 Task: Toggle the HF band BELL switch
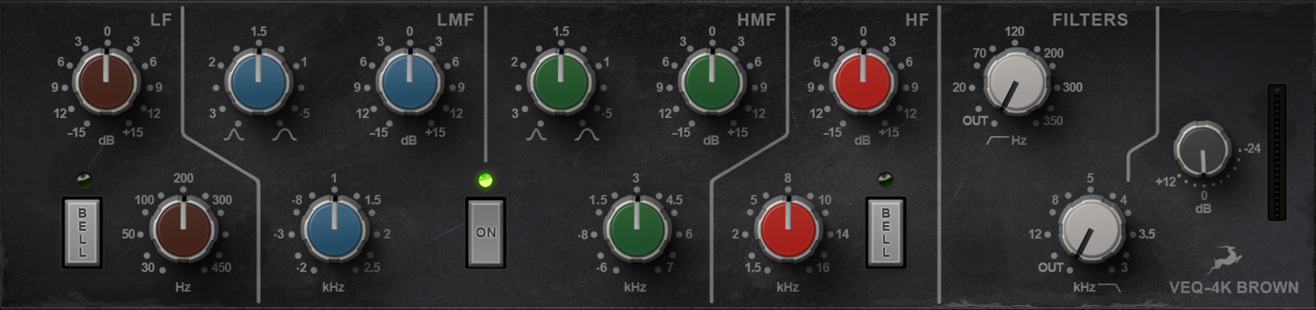[x=886, y=232]
